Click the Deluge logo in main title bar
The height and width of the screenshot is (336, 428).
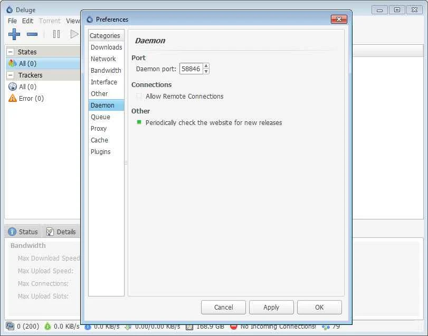point(9,10)
